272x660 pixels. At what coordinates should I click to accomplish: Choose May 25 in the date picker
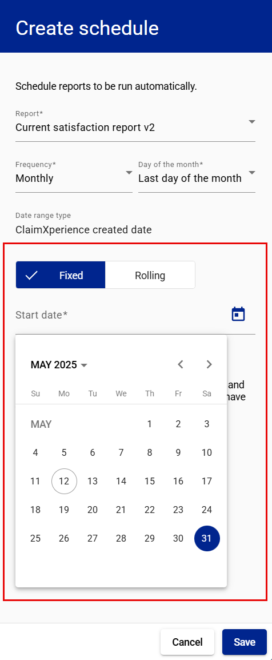tap(35, 538)
